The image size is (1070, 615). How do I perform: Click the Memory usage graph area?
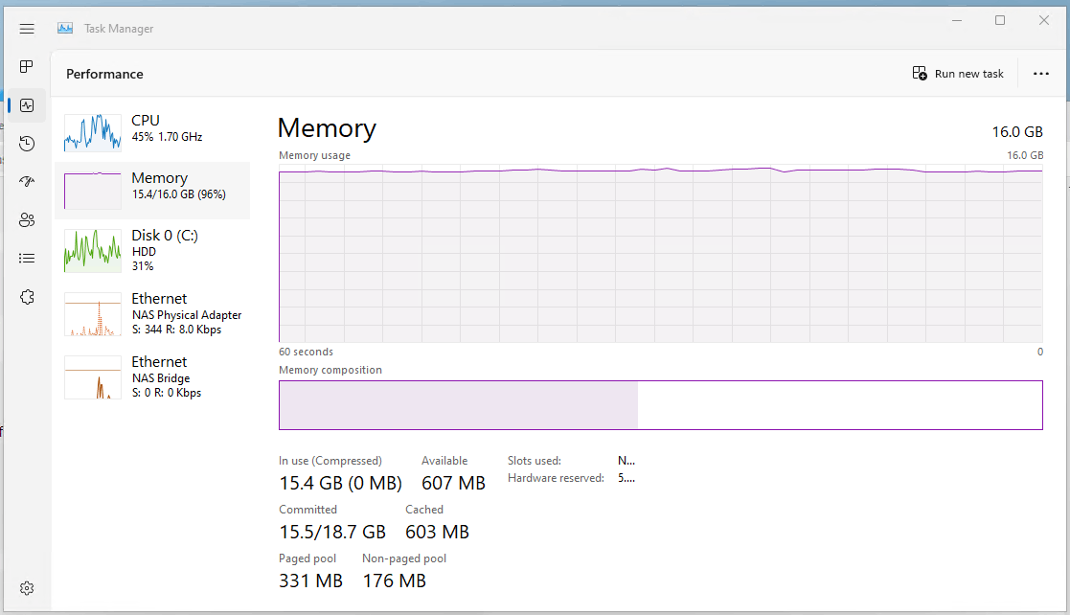pos(660,256)
